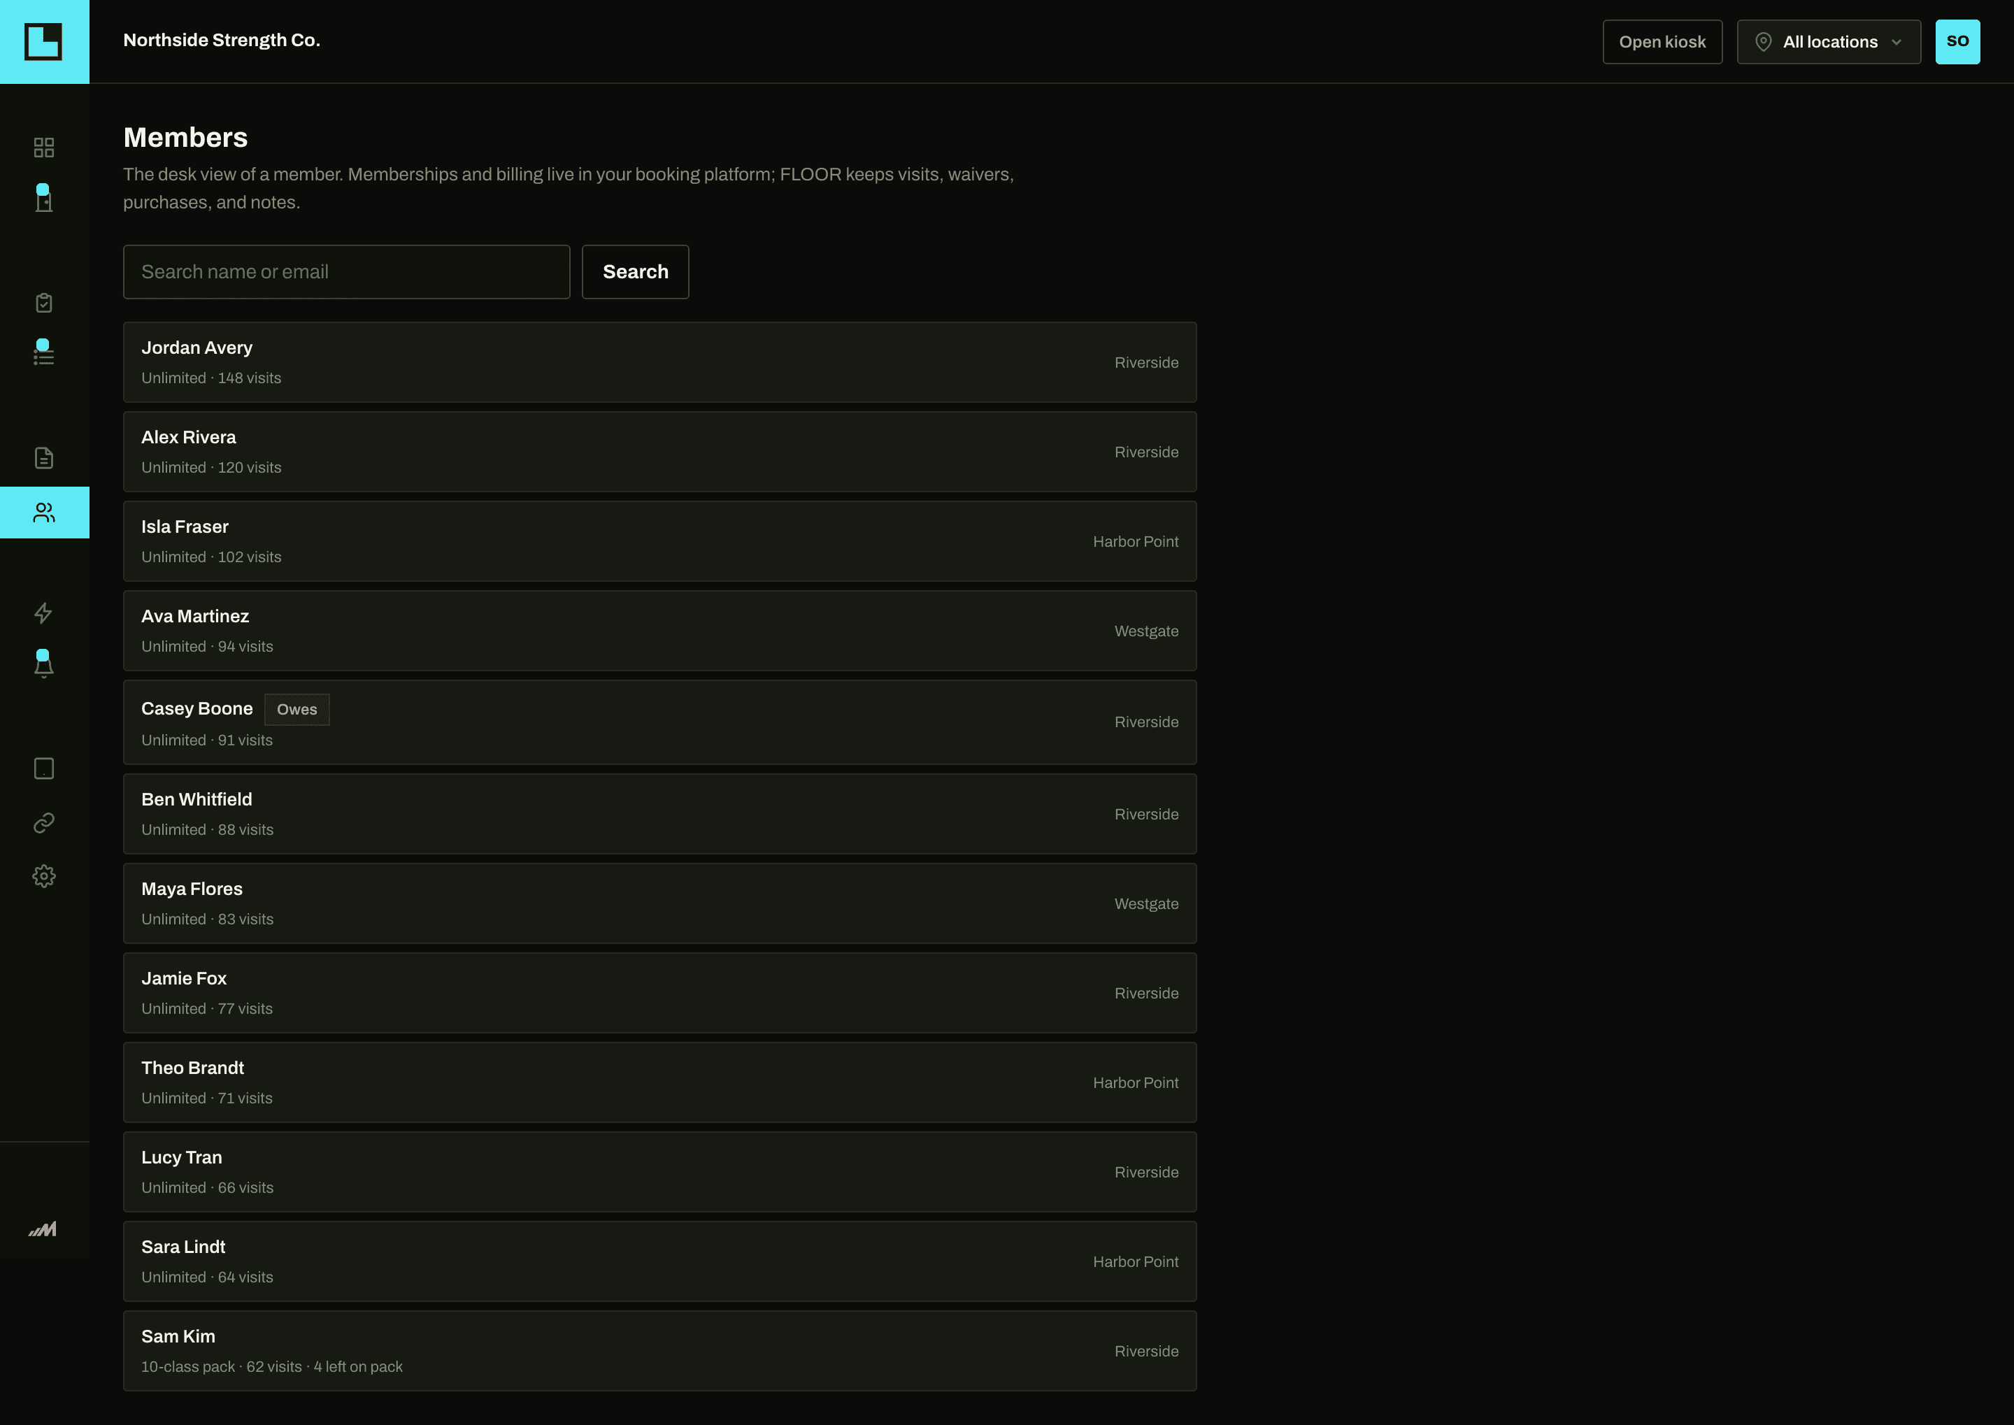Expand the All locations dropdown
Image resolution: width=2014 pixels, height=1425 pixels.
[x=1829, y=41]
